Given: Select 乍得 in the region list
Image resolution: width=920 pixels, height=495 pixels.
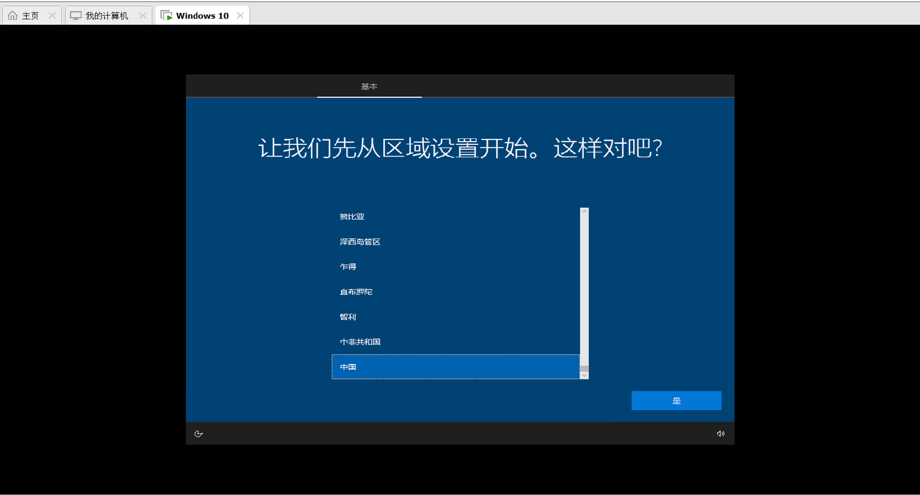Looking at the screenshot, I should (x=456, y=267).
